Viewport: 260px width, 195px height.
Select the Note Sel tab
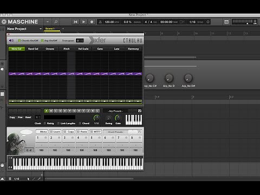(17, 49)
